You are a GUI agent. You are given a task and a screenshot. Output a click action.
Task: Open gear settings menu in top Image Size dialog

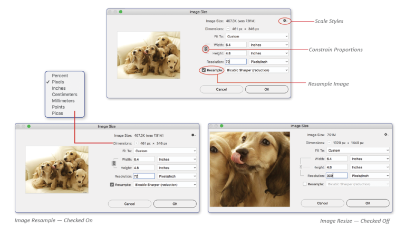pyautogui.click(x=284, y=21)
